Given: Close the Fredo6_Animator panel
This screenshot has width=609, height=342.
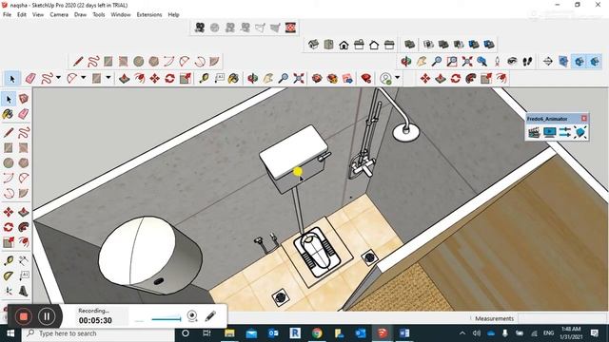Looking at the screenshot, I should pos(583,118).
